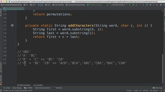Click the com package breadcrumb
The image size is (165, 92).
[x=48, y=5]
